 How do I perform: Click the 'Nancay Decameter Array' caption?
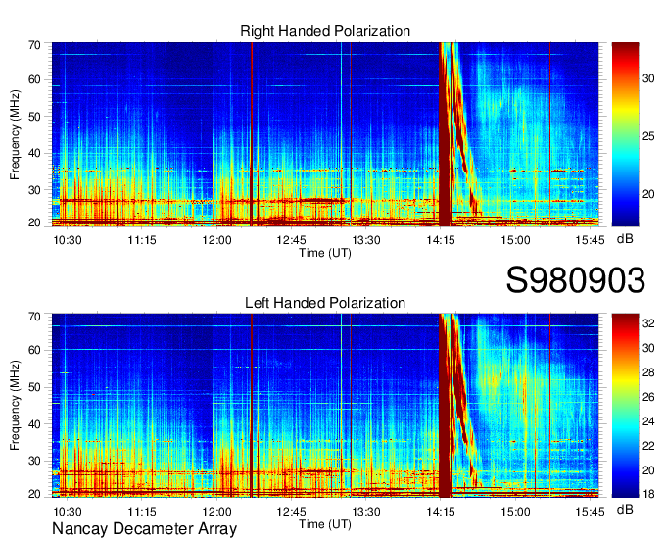(x=144, y=529)
